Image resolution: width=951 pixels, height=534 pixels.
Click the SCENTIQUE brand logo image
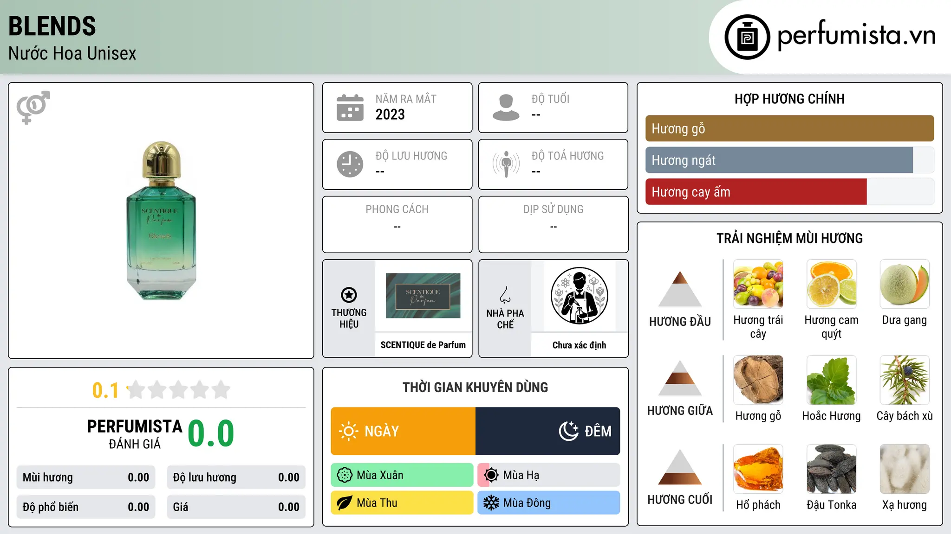423,296
